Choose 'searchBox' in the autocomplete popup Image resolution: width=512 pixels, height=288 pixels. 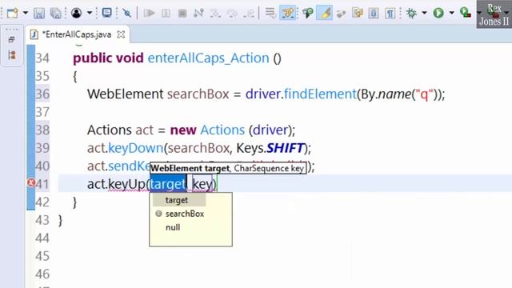(x=185, y=214)
